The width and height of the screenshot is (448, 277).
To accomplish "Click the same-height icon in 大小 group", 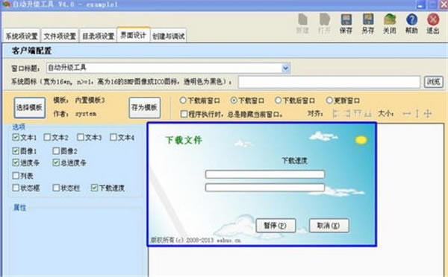I will point(417,114).
